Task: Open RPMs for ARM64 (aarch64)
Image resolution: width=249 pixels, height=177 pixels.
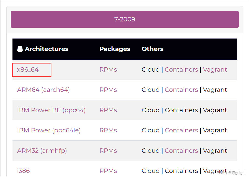Action: click(108, 90)
